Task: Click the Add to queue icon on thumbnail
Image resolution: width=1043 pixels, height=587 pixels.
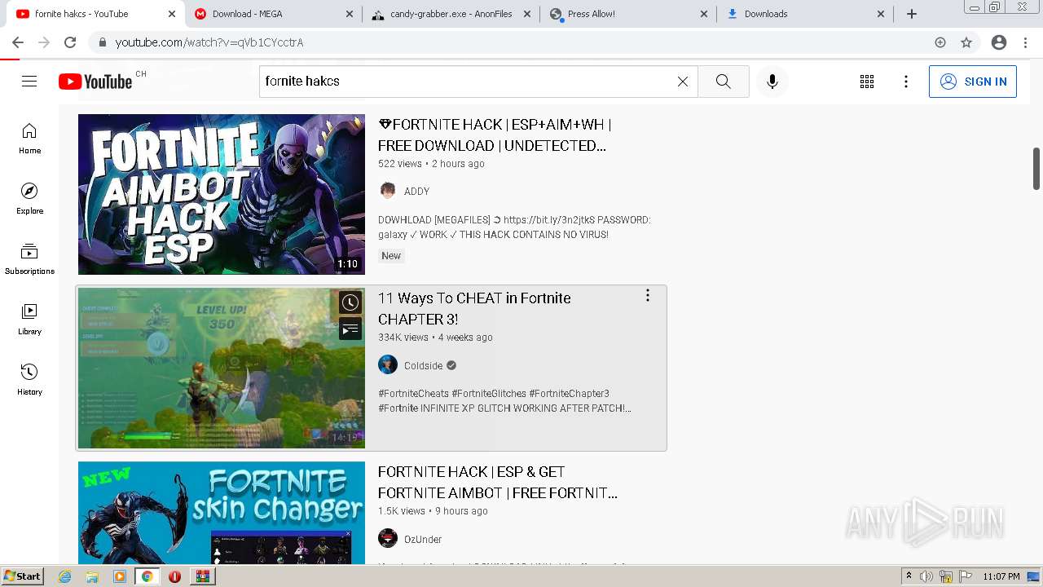Action: tap(350, 329)
